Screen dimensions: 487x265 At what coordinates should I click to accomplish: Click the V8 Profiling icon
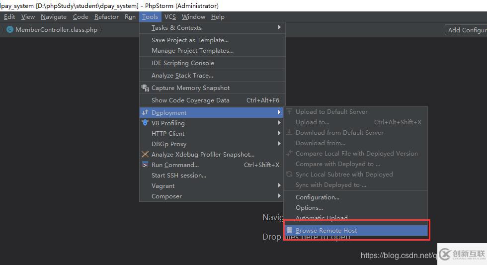145,123
